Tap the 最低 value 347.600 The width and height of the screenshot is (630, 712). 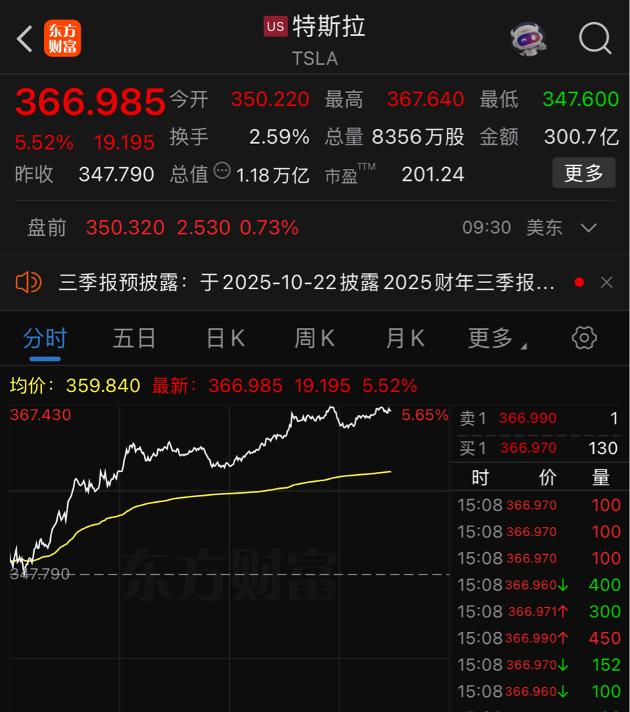[581, 99]
